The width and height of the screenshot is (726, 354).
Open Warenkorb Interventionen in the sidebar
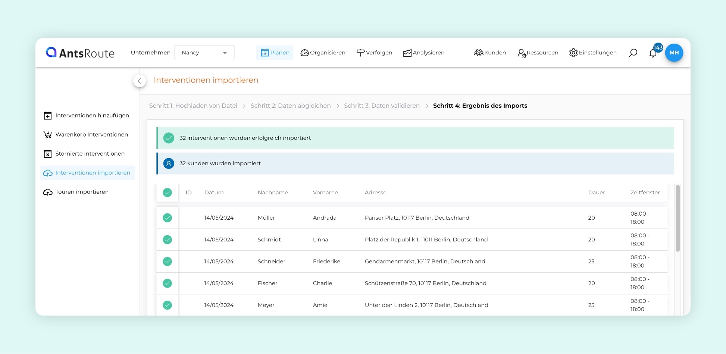coord(91,134)
